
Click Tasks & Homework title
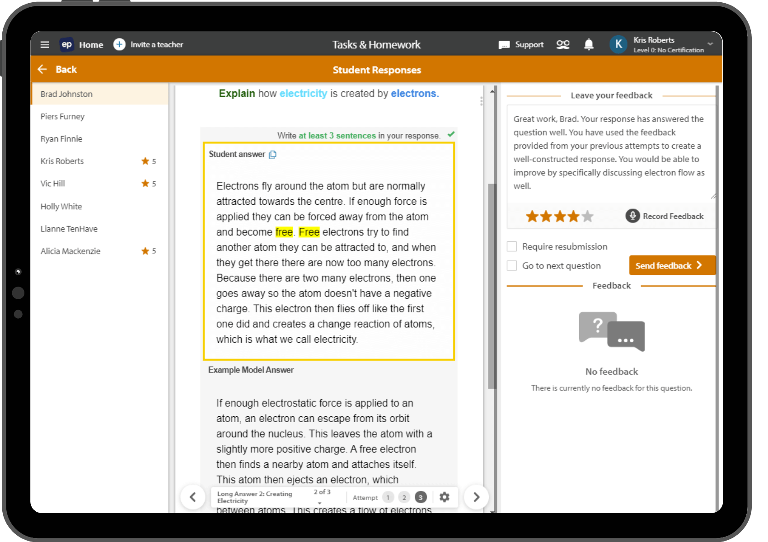(x=376, y=44)
